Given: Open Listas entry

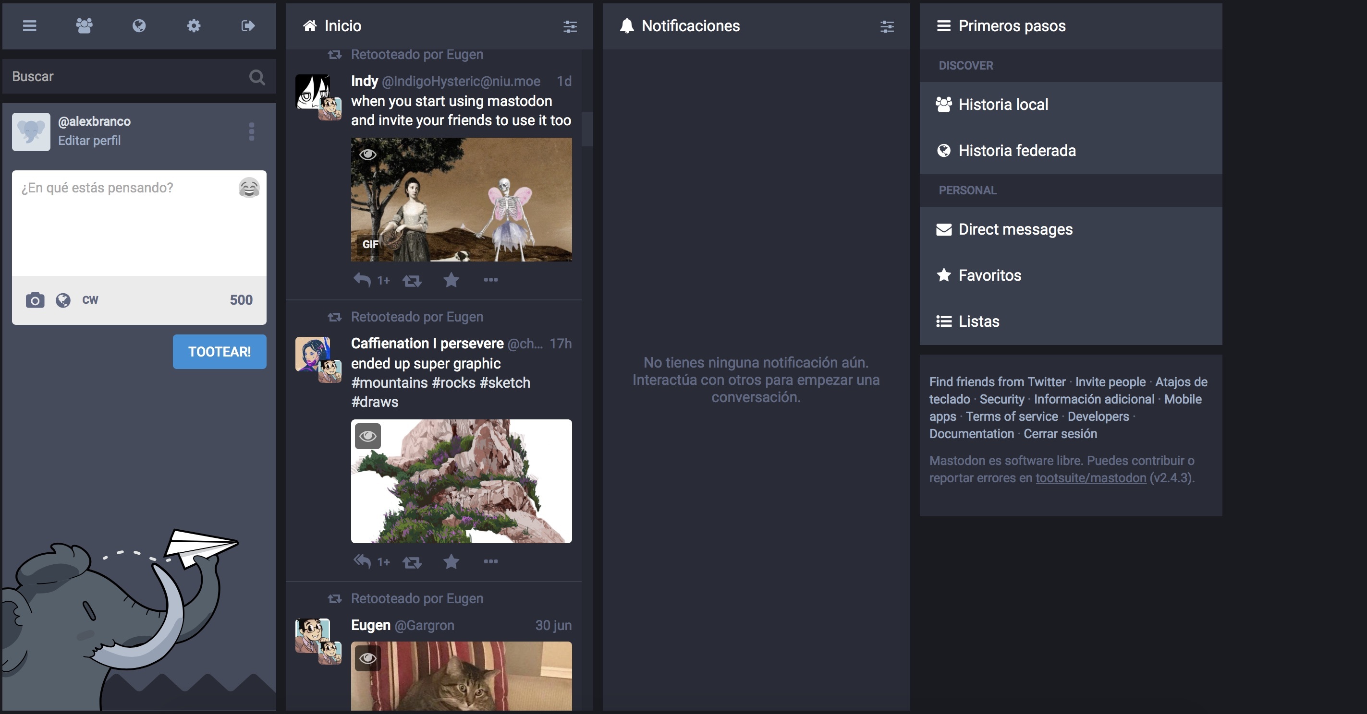Looking at the screenshot, I should [1070, 321].
